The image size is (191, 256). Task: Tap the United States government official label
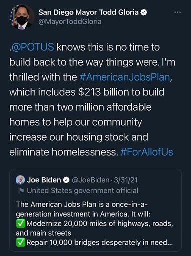click(83, 191)
